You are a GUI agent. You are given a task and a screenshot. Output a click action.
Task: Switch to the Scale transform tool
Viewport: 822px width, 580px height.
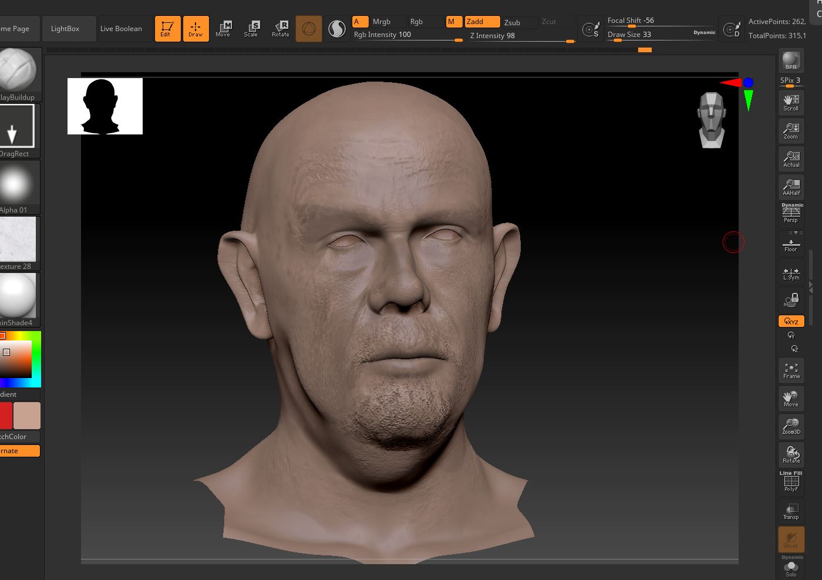(251, 29)
